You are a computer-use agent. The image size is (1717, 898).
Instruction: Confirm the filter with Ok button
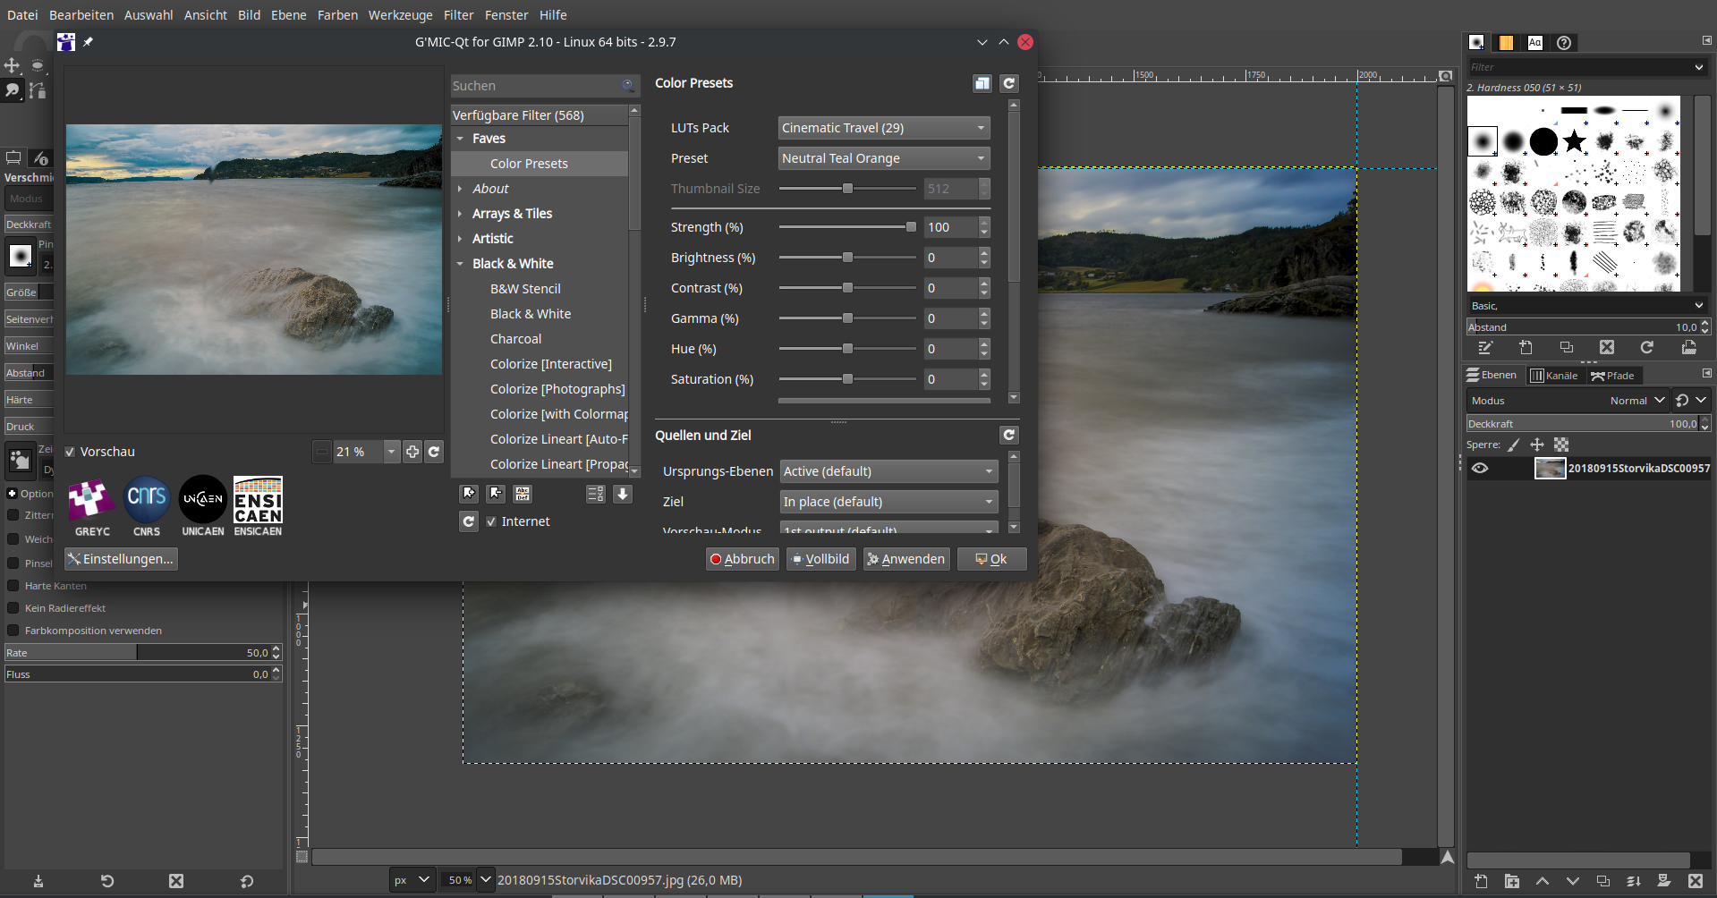(991, 559)
